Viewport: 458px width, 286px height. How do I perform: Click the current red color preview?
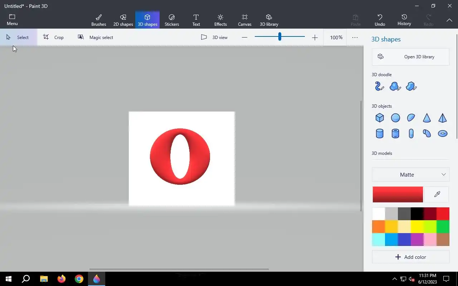[398, 194]
